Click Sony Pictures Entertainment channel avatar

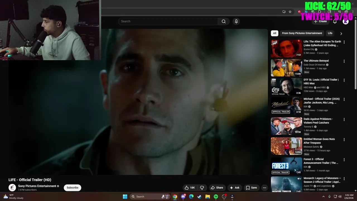(12, 188)
